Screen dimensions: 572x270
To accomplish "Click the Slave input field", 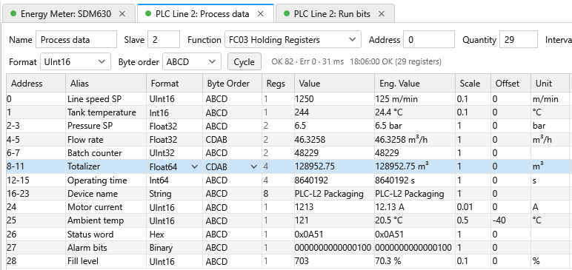I will (x=164, y=40).
